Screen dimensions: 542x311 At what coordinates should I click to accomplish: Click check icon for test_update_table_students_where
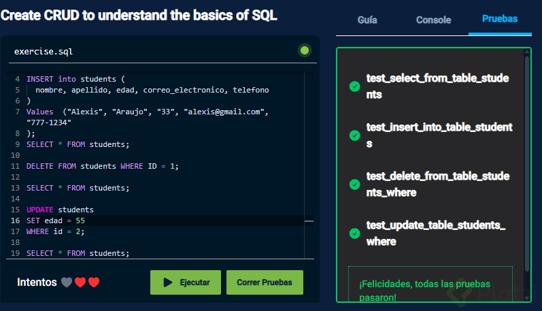point(354,233)
